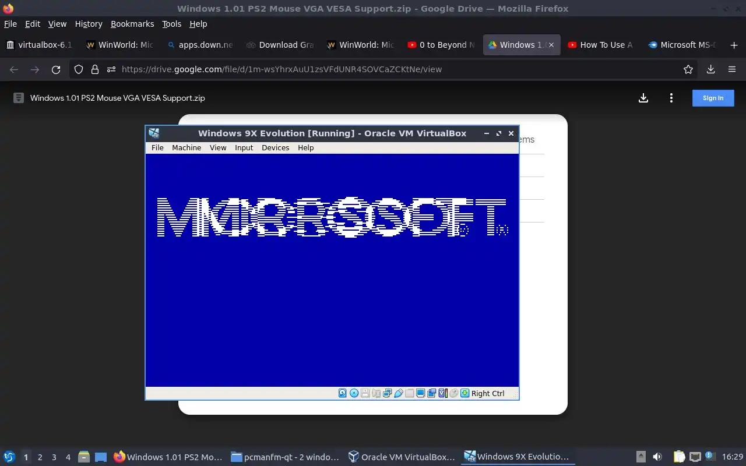Click the display monitor icon in VirtualBox status bar
The image size is (746, 466).
pyautogui.click(x=420, y=393)
